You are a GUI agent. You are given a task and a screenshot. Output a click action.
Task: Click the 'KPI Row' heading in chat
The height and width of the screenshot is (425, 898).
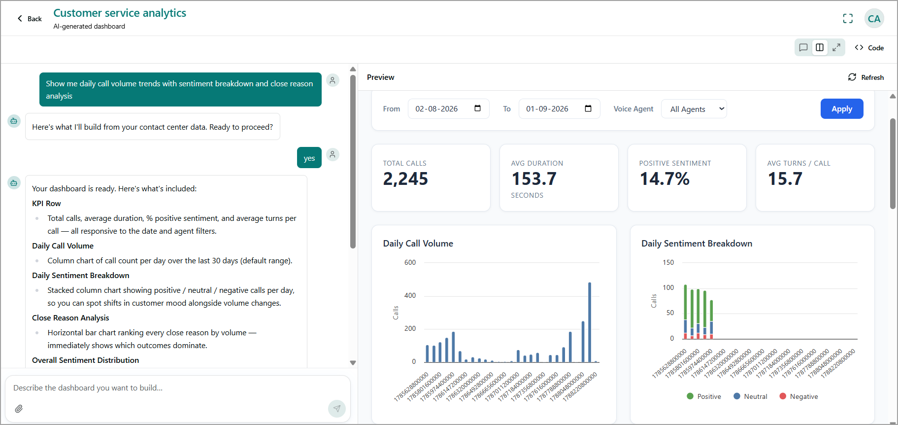click(x=46, y=204)
